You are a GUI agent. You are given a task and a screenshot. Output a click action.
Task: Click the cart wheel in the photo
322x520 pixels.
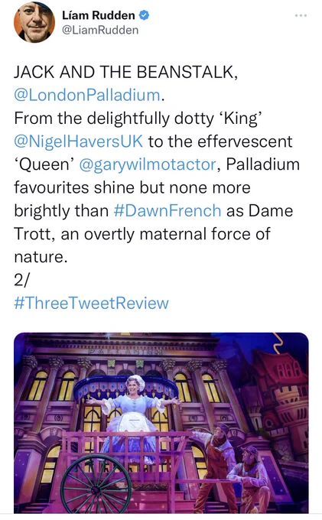pyautogui.click(x=96, y=484)
